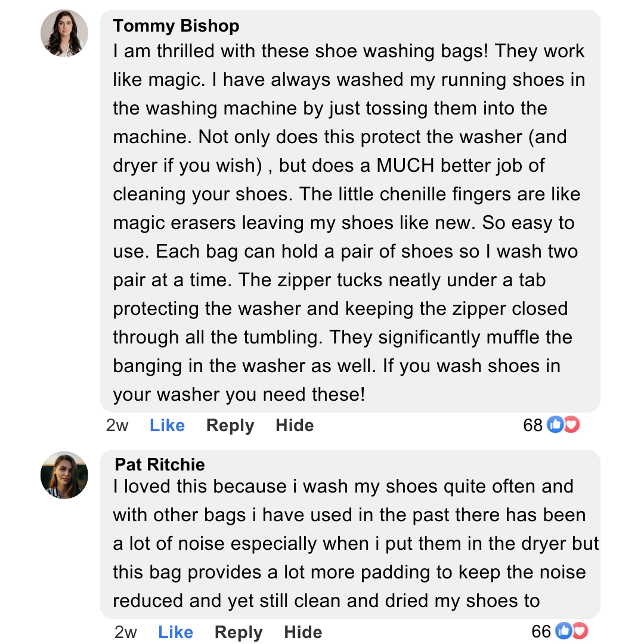
Task: Click the 2w timestamp under Tommy's comment
Action: 117,425
